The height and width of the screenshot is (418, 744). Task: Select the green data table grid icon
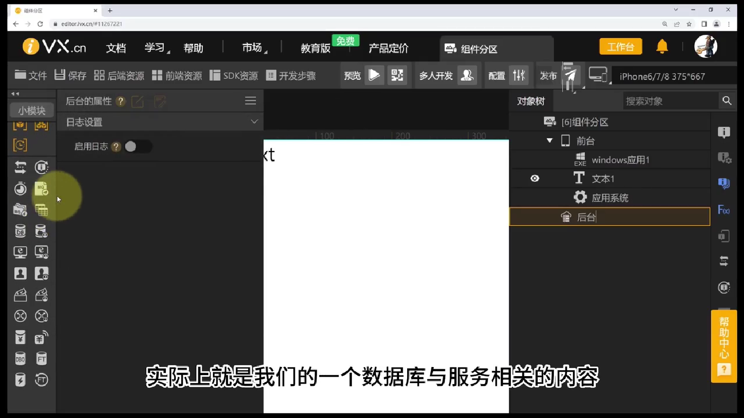[41, 210]
